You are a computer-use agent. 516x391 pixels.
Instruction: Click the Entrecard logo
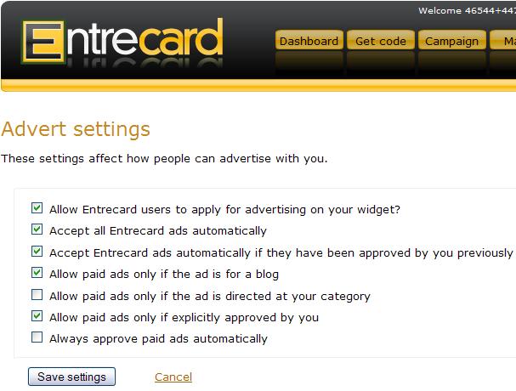[122, 40]
